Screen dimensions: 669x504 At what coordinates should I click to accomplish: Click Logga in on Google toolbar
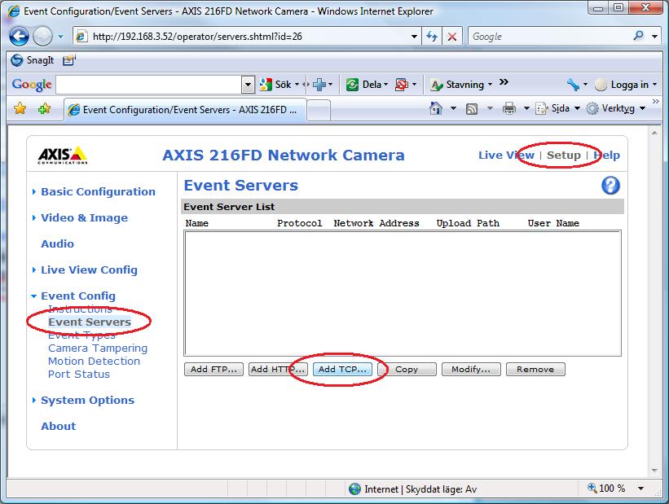tap(624, 85)
